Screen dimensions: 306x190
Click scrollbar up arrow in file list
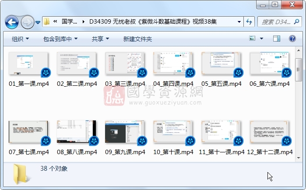(x=299, y=50)
